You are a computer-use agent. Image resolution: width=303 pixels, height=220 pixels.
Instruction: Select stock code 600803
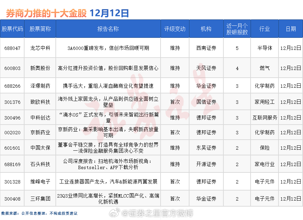coord(12,68)
